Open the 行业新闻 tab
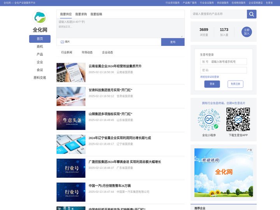 tap(66, 52)
